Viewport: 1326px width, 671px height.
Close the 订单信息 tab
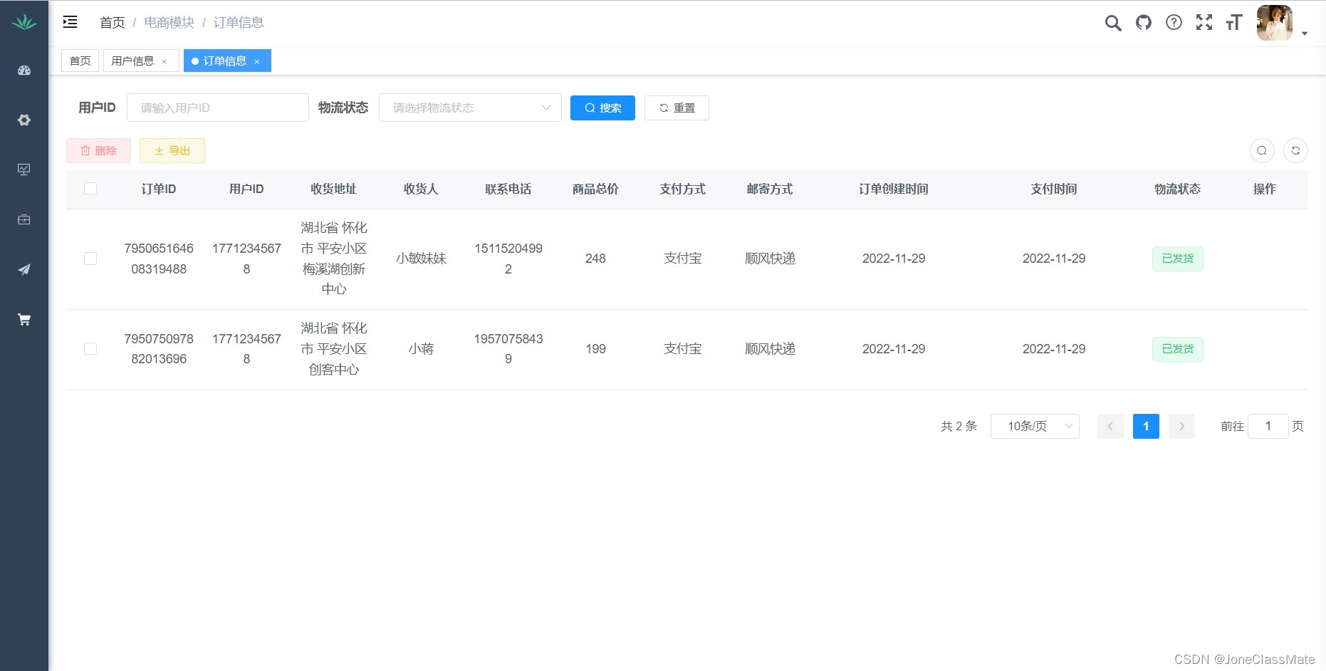[x=257, y=62]
